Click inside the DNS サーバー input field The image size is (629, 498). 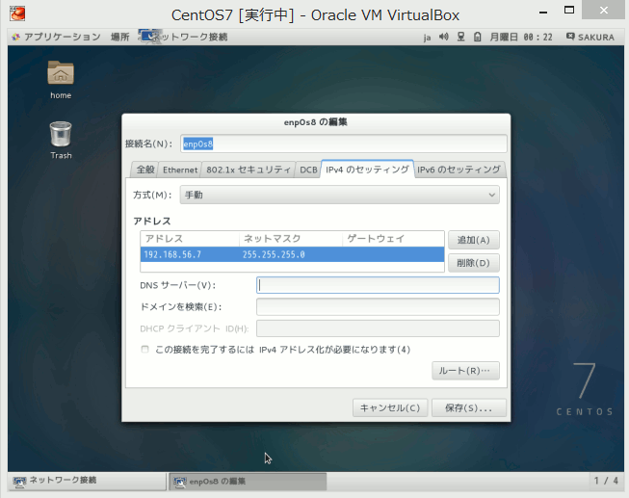click(x=378, y=285)
